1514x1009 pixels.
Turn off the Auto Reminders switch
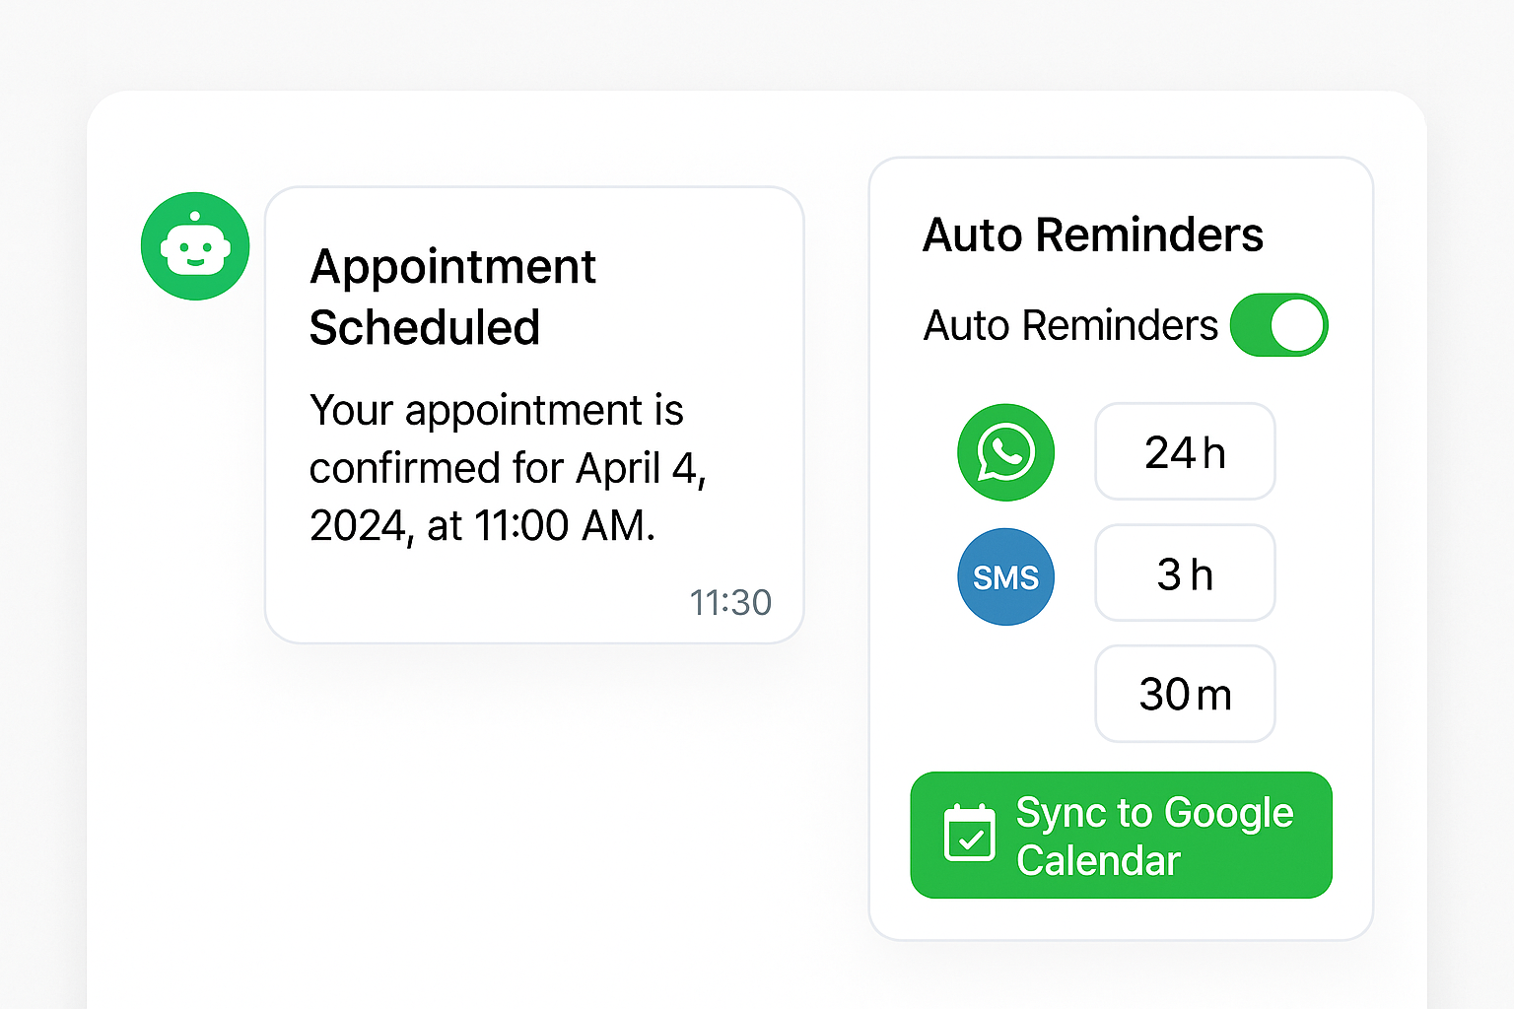click(x=1278, y=325)
